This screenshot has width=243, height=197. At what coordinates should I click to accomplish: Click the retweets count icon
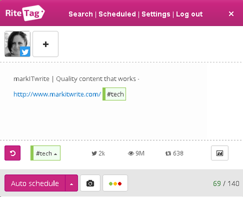pos(168,153)
